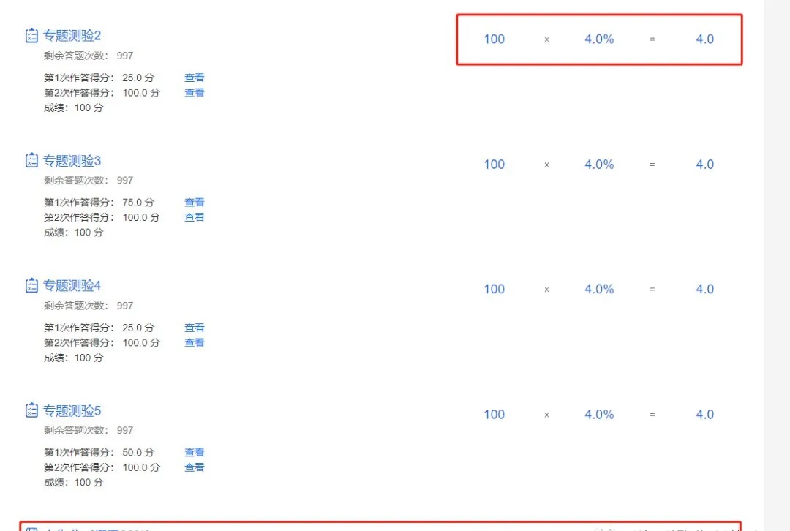Image resolution: width=790 pixels, height=531 pixels.
Task: View first attempt 50.0 score of 专题测验5
Action: (x=195, y=452)
